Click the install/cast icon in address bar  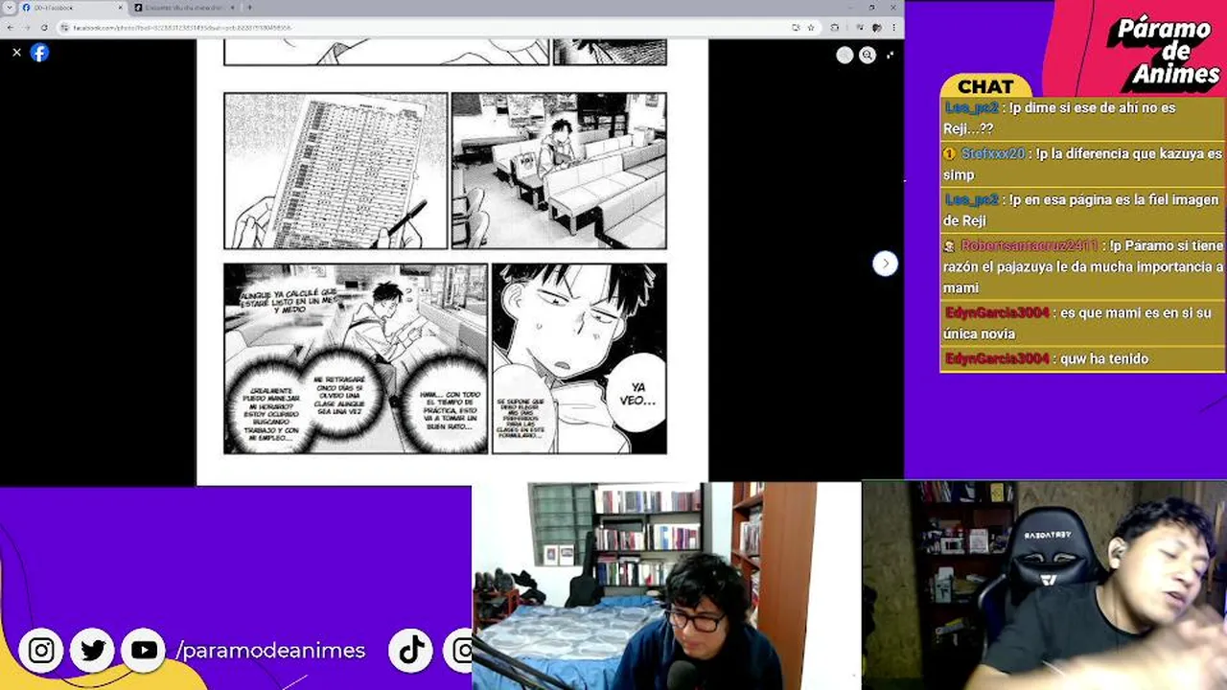point(796,28)
